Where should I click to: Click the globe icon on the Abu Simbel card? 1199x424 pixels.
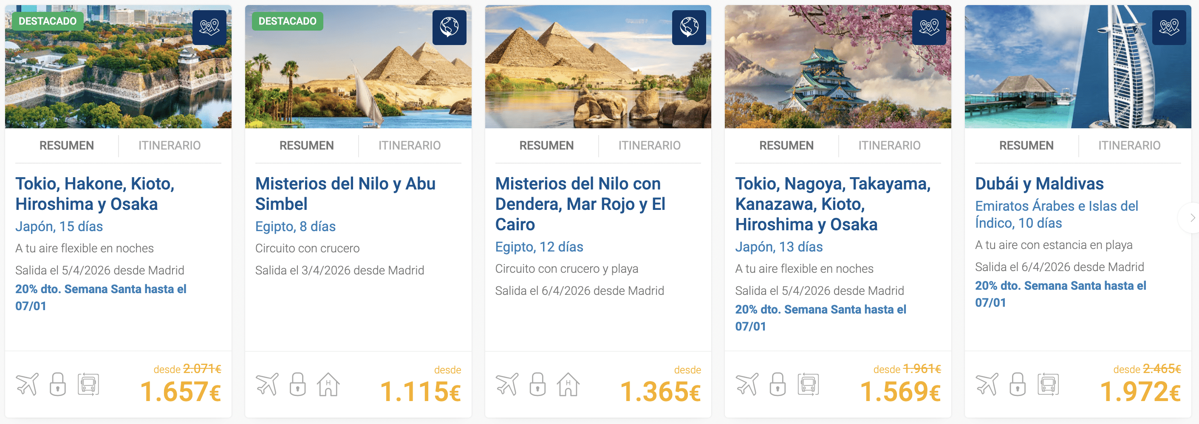point(449,28)
